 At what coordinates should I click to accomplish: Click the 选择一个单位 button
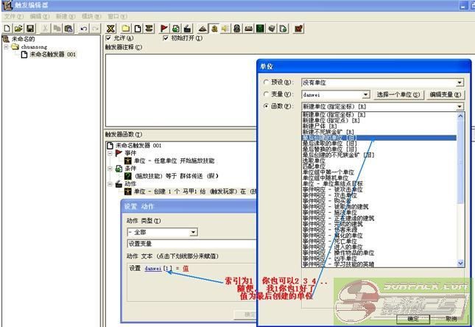coord(398,95)
